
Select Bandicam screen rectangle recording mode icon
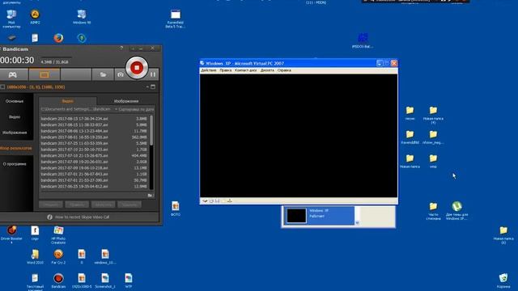coord(45,74)
